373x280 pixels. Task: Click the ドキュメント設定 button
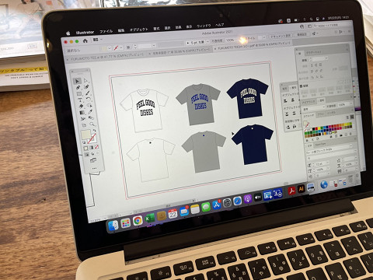point(281,36)
